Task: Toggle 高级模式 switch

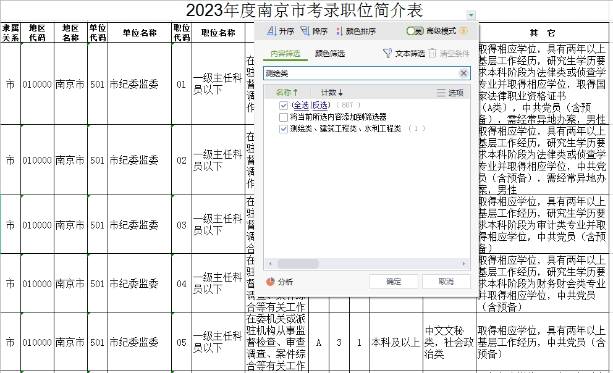Action: 415,31
